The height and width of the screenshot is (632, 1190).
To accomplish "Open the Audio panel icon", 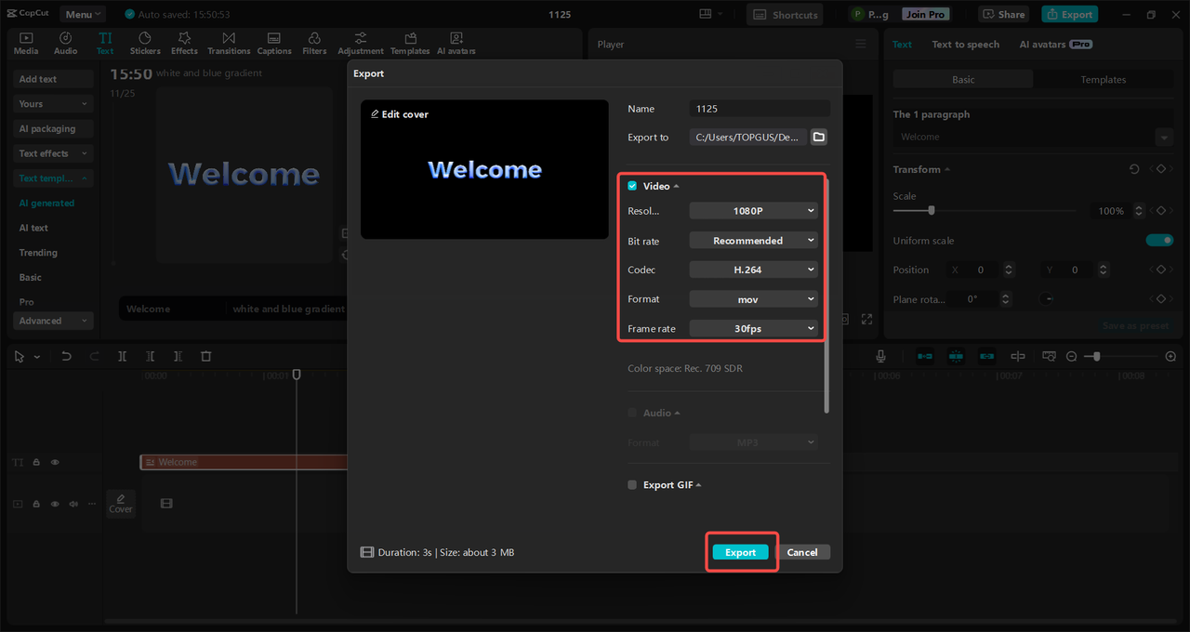I will click(66, 43).
